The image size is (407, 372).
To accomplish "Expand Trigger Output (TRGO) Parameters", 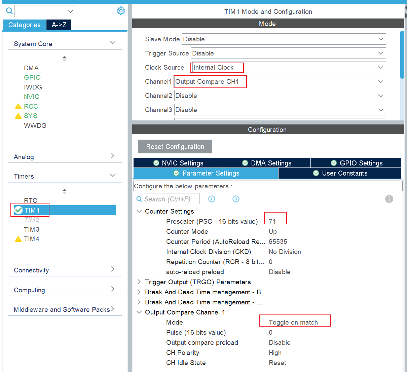I will pyautogui.click(x=139, y=282).
